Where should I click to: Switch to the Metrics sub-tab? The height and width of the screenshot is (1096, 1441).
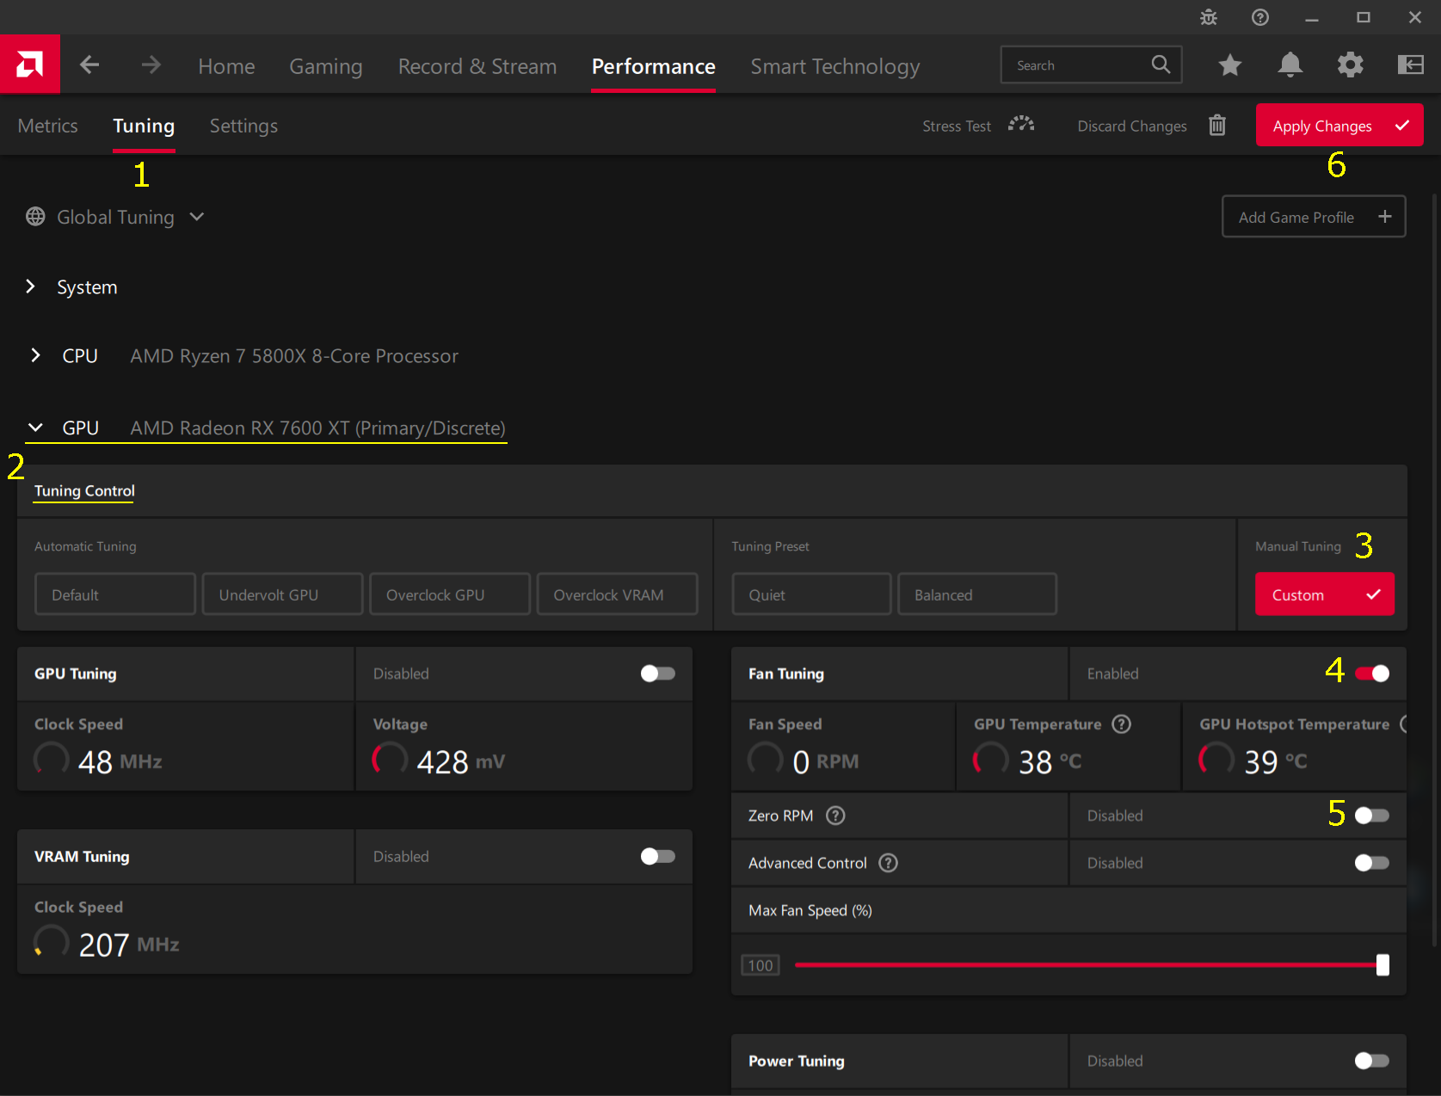coord(48,126)
